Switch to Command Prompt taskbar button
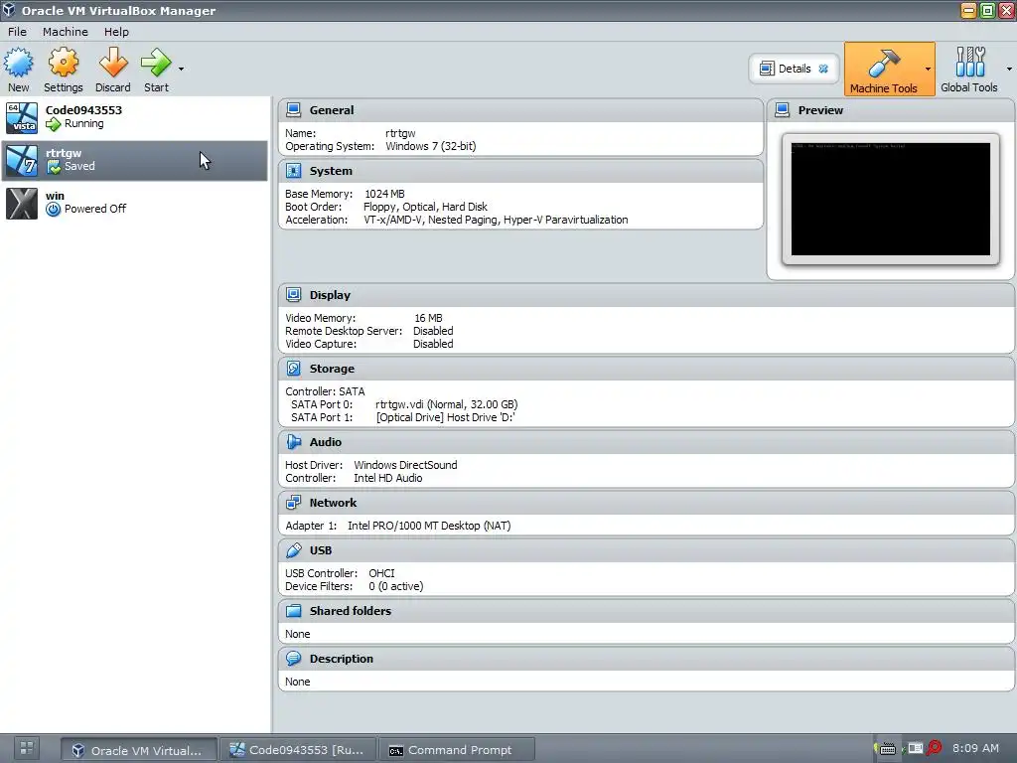 pyautogui.click(x=457, y=750)
